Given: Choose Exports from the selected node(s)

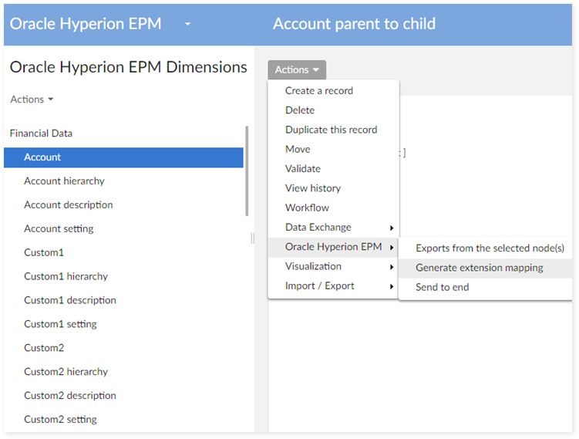Looking at the screenshot, I should 490,248.
